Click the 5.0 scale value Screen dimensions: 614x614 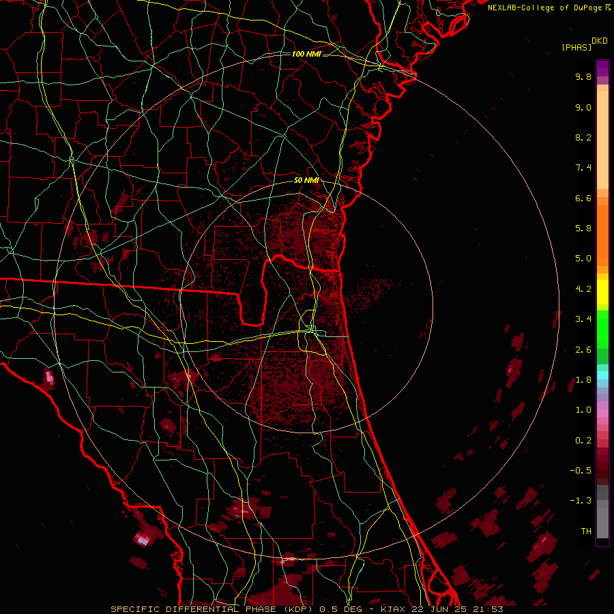pyautogui.click(x=583, y=259)
